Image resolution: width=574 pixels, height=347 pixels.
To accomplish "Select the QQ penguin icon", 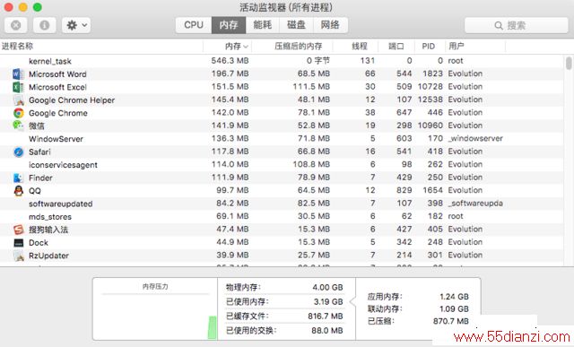I will (18, 191).
